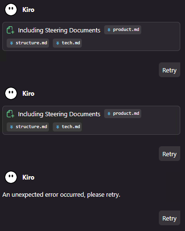The height and width of the screenshot is (231, 185).
Task: Open structure.md in the first steering panel
Action: pyautogui.click(x=28, y=43)
